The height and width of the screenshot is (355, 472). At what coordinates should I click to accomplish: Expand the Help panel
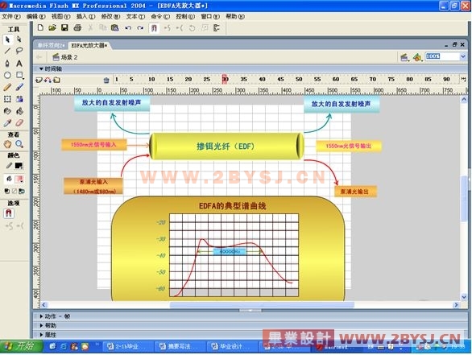(41, 325)
